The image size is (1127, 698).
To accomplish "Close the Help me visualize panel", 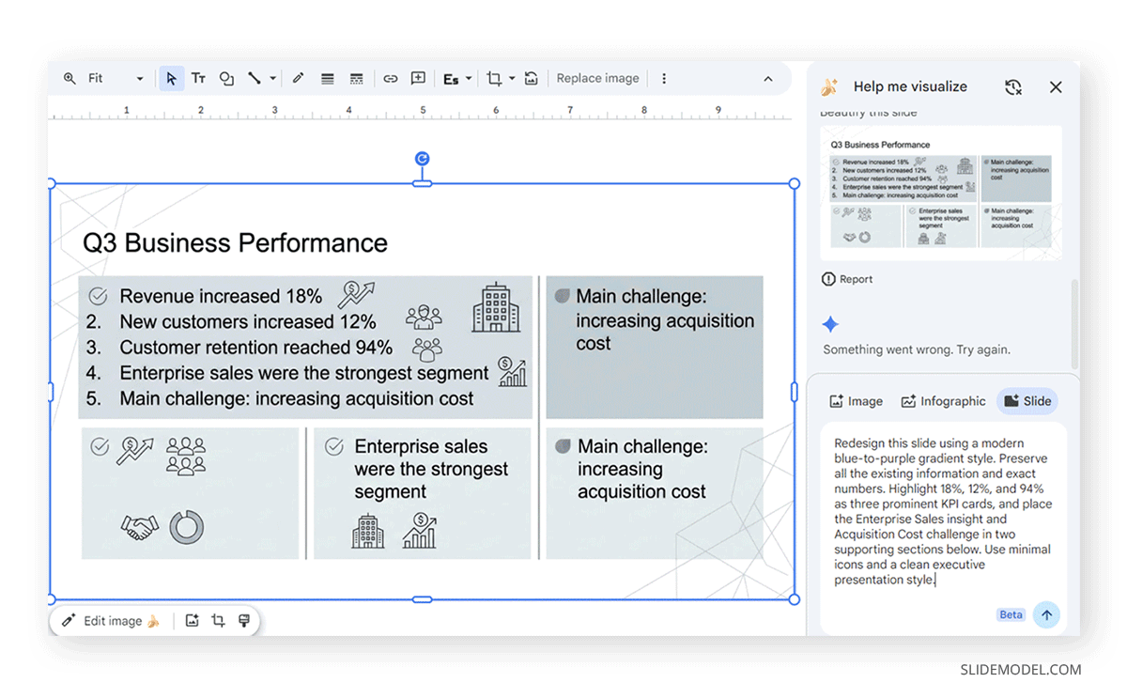I will [x=1056, y=87].
